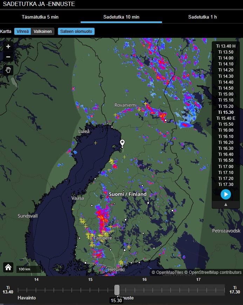Image resolution: width=243 pixels, height=305 pixels.
Task: Select Ti 16.50 frame
Action: 226,160
